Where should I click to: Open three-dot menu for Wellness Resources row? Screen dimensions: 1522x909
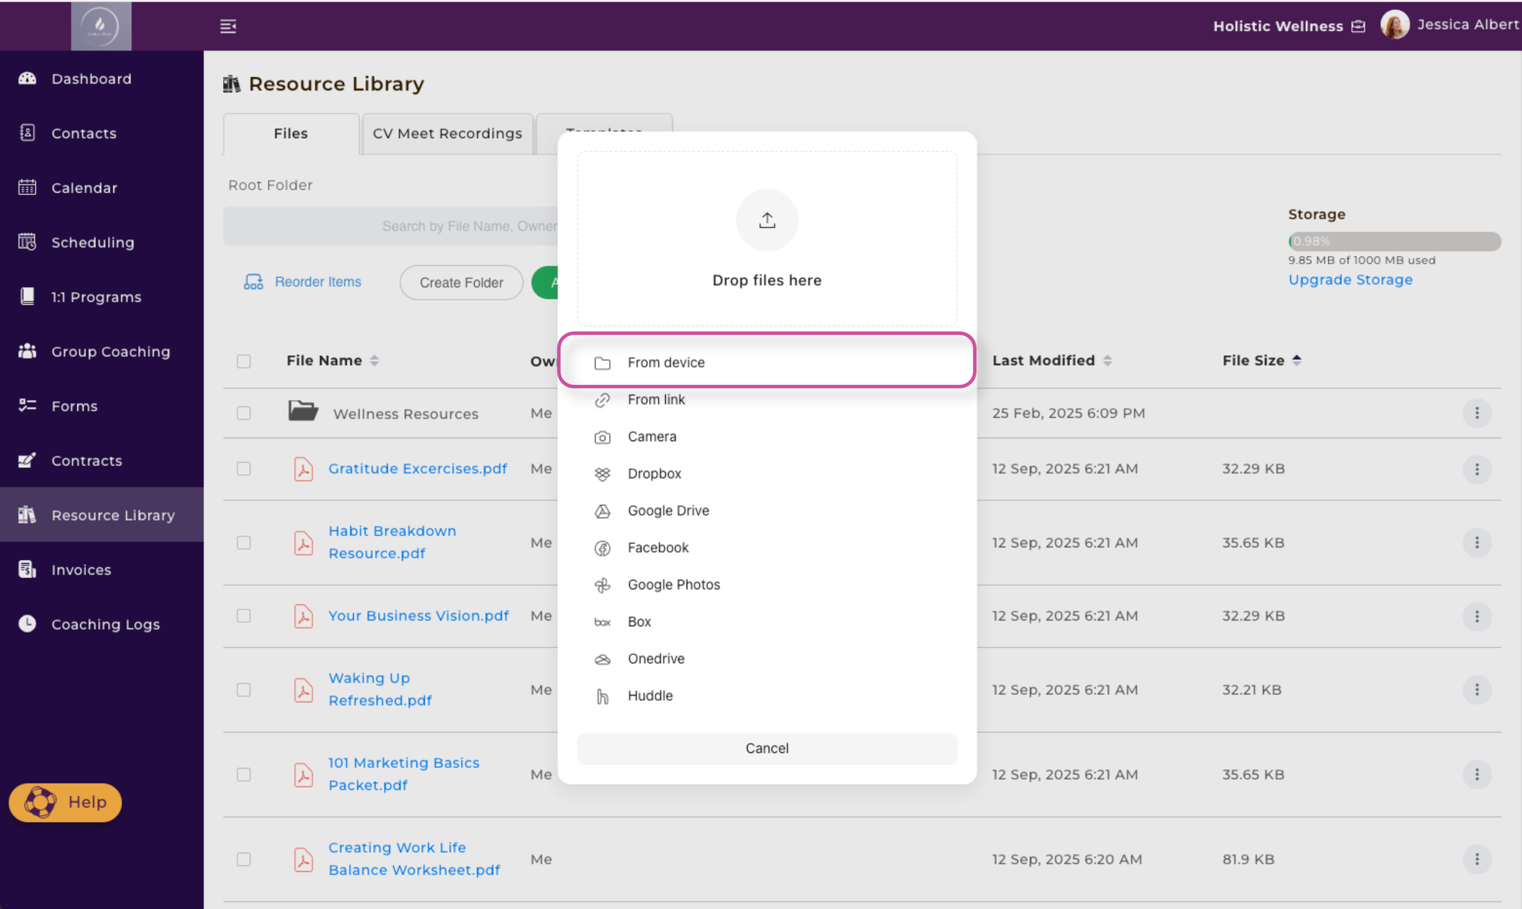pyautogui.click(x=1476, y=413)
